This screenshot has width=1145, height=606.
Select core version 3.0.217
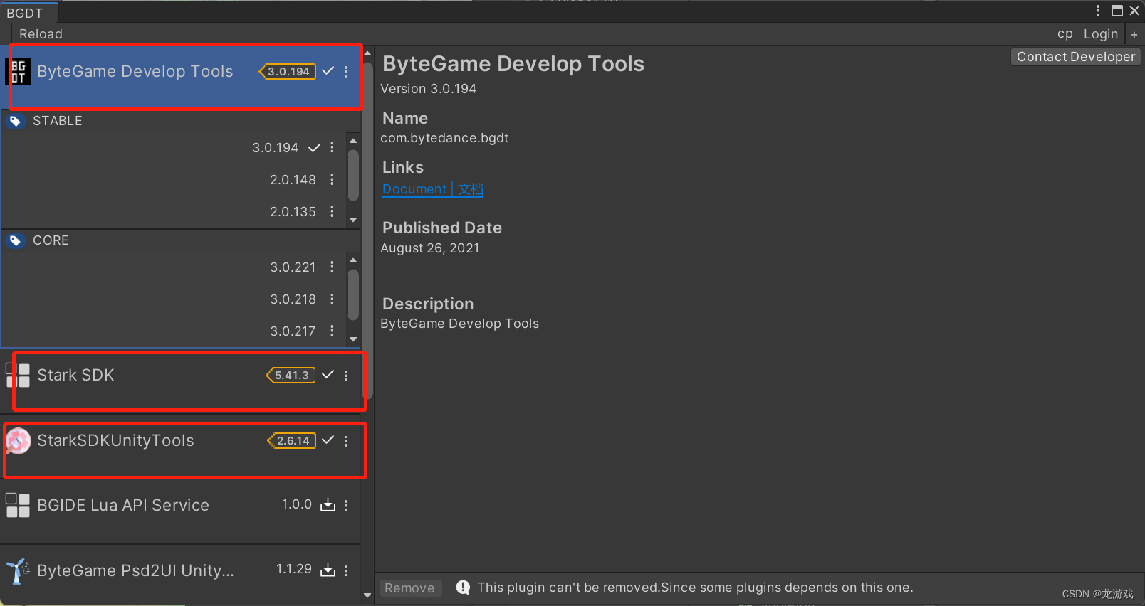(293, 331)
